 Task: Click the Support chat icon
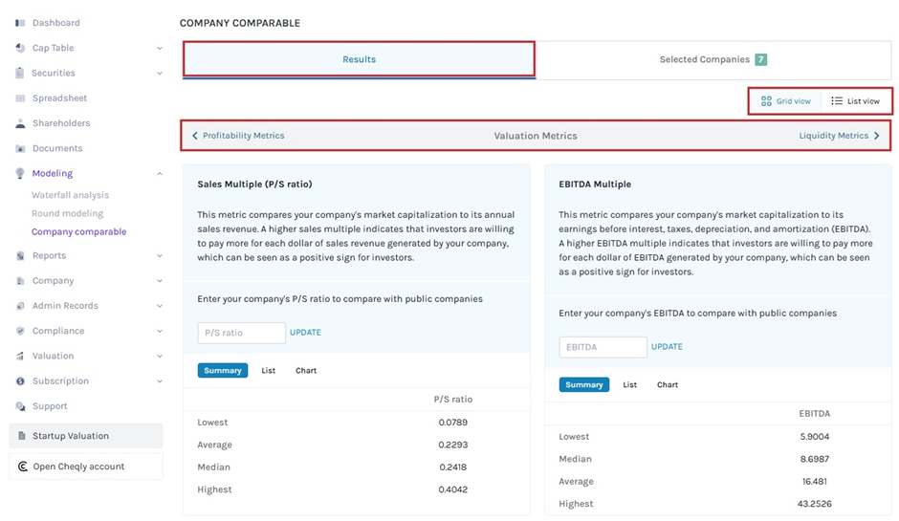pyautogui.click(x=20, y=406)
